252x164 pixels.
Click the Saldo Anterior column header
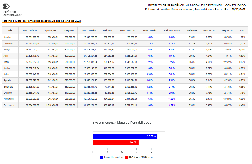(30, 30)
